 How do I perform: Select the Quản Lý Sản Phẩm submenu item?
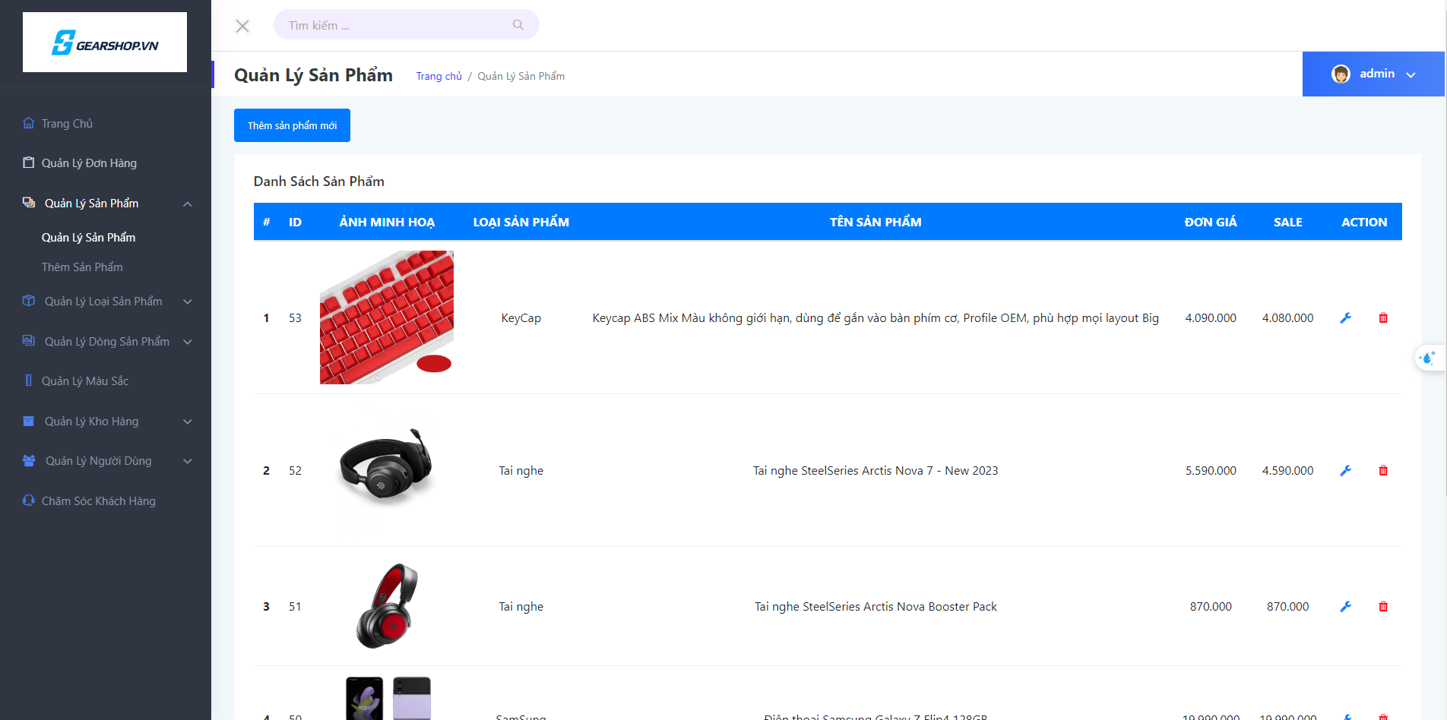tap(88, 238)
